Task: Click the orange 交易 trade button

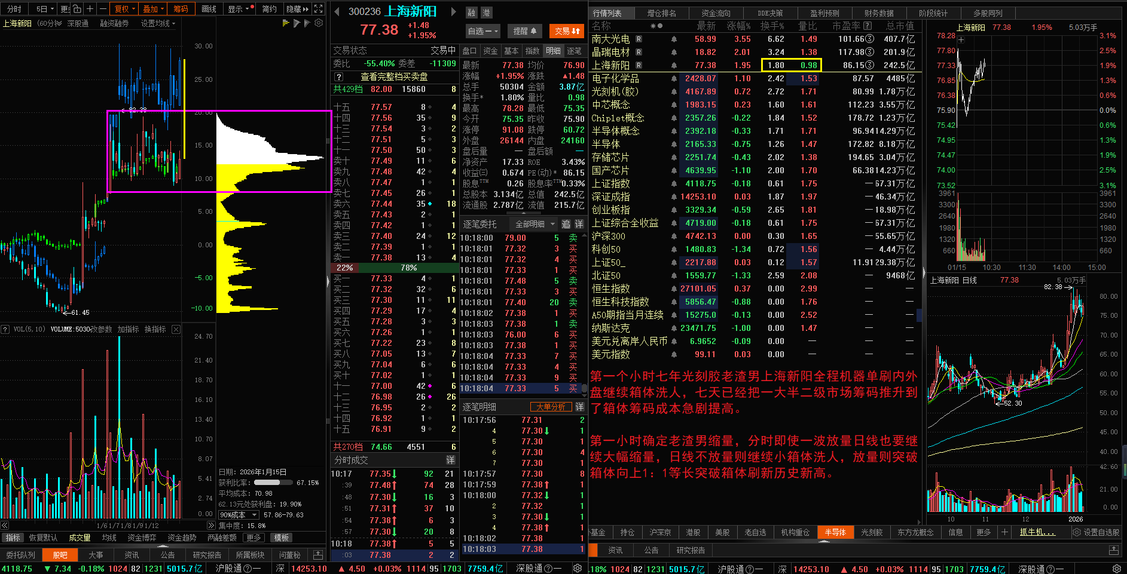Action: coord(567,31)
